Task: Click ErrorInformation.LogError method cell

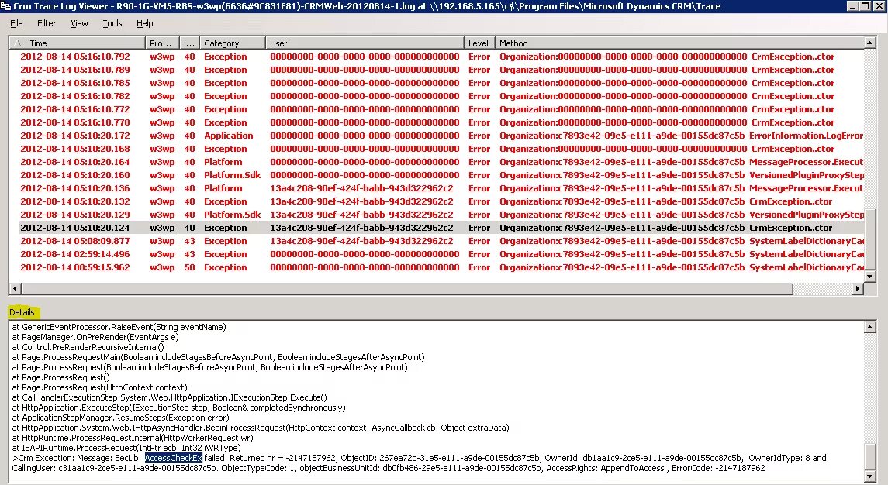Action: click(x=806, y=136)
